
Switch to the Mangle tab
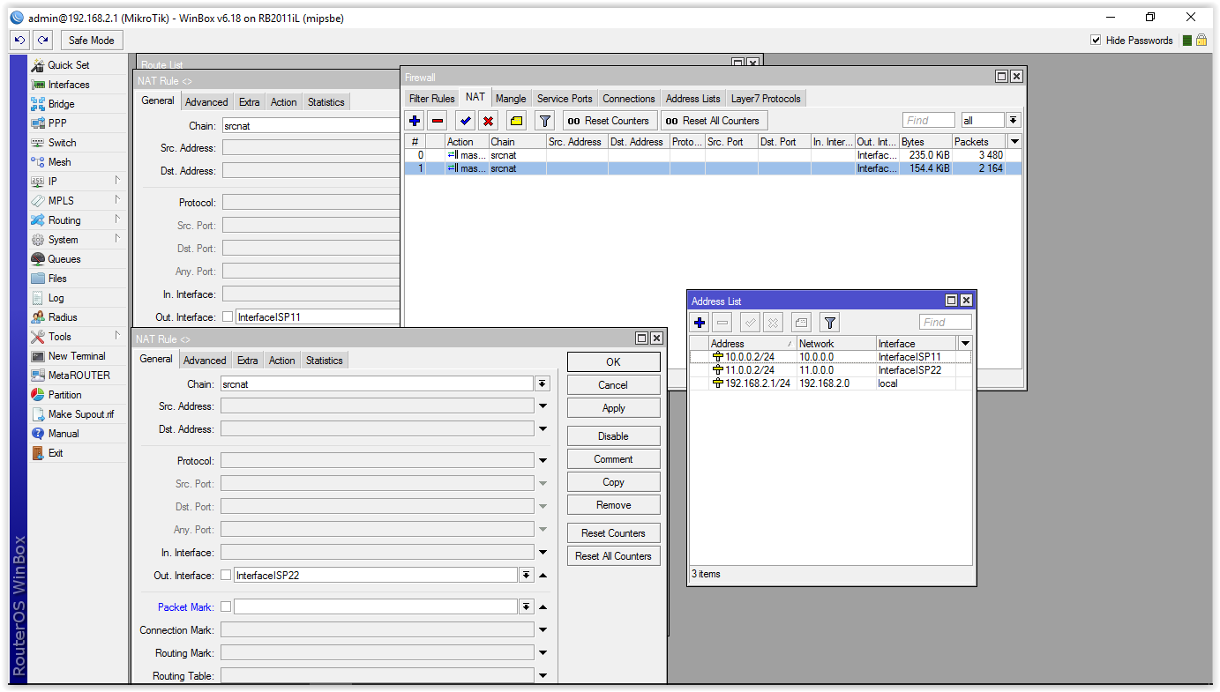511,98
